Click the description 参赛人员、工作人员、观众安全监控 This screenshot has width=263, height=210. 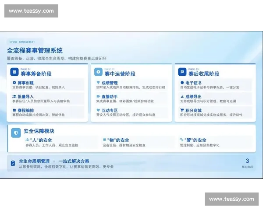coord(52,145)
